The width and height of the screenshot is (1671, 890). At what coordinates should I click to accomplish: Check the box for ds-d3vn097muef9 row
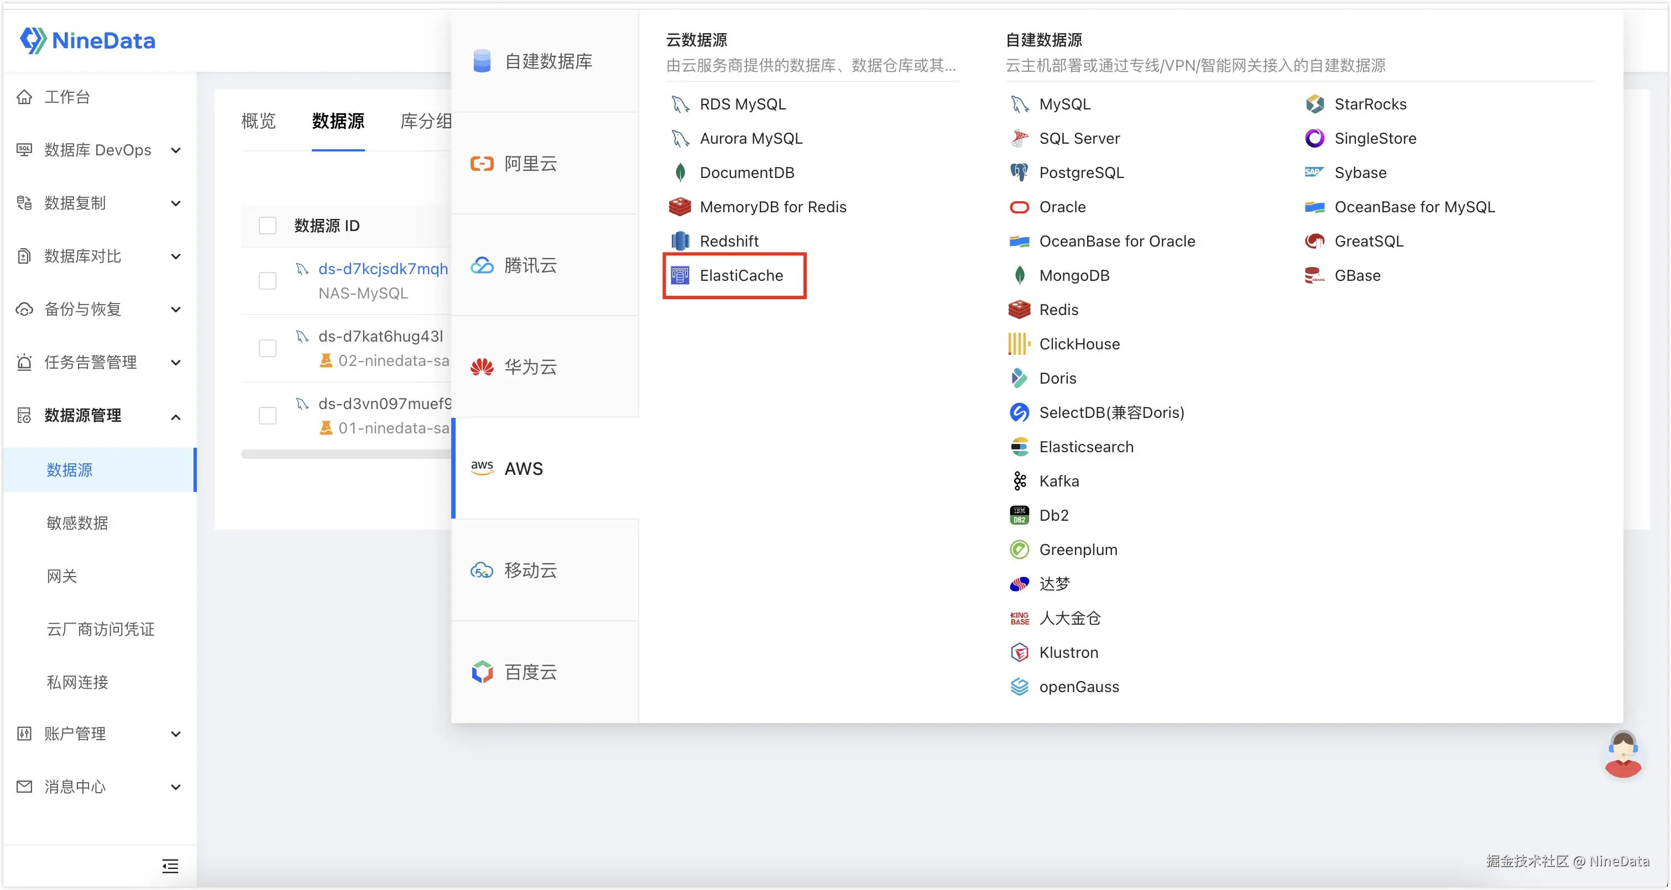click(x=267, y=415)
